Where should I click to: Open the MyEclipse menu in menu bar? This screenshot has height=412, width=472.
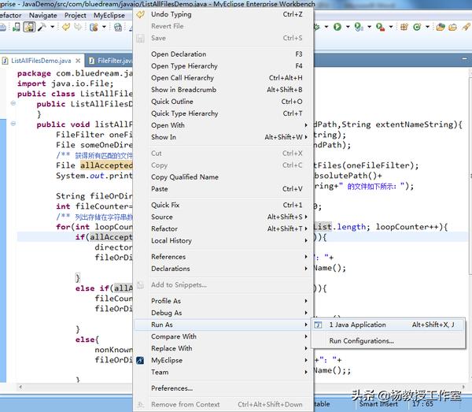coord(109,15)
